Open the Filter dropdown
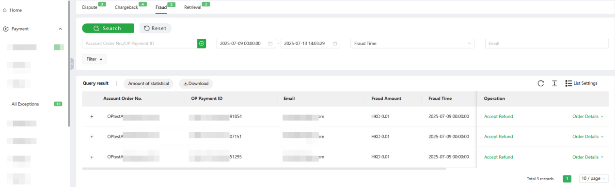The width and height of the screenshot is (615, 187). click(95, 59)
